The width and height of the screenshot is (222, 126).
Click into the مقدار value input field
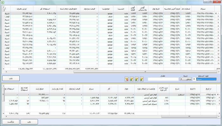(x=163, y=79)
